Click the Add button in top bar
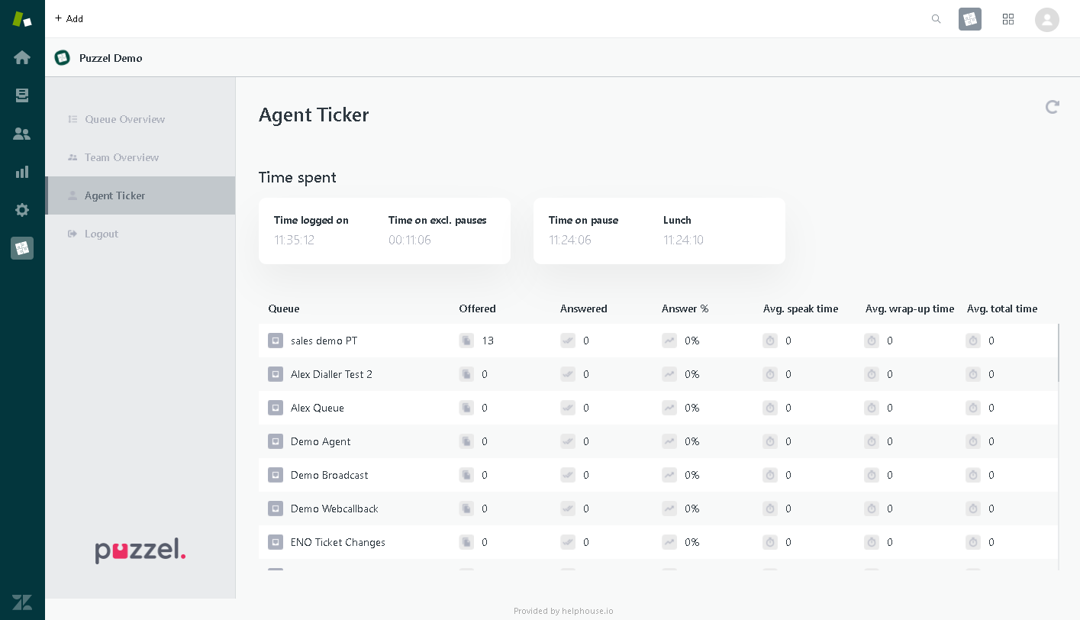 point(69,18)
